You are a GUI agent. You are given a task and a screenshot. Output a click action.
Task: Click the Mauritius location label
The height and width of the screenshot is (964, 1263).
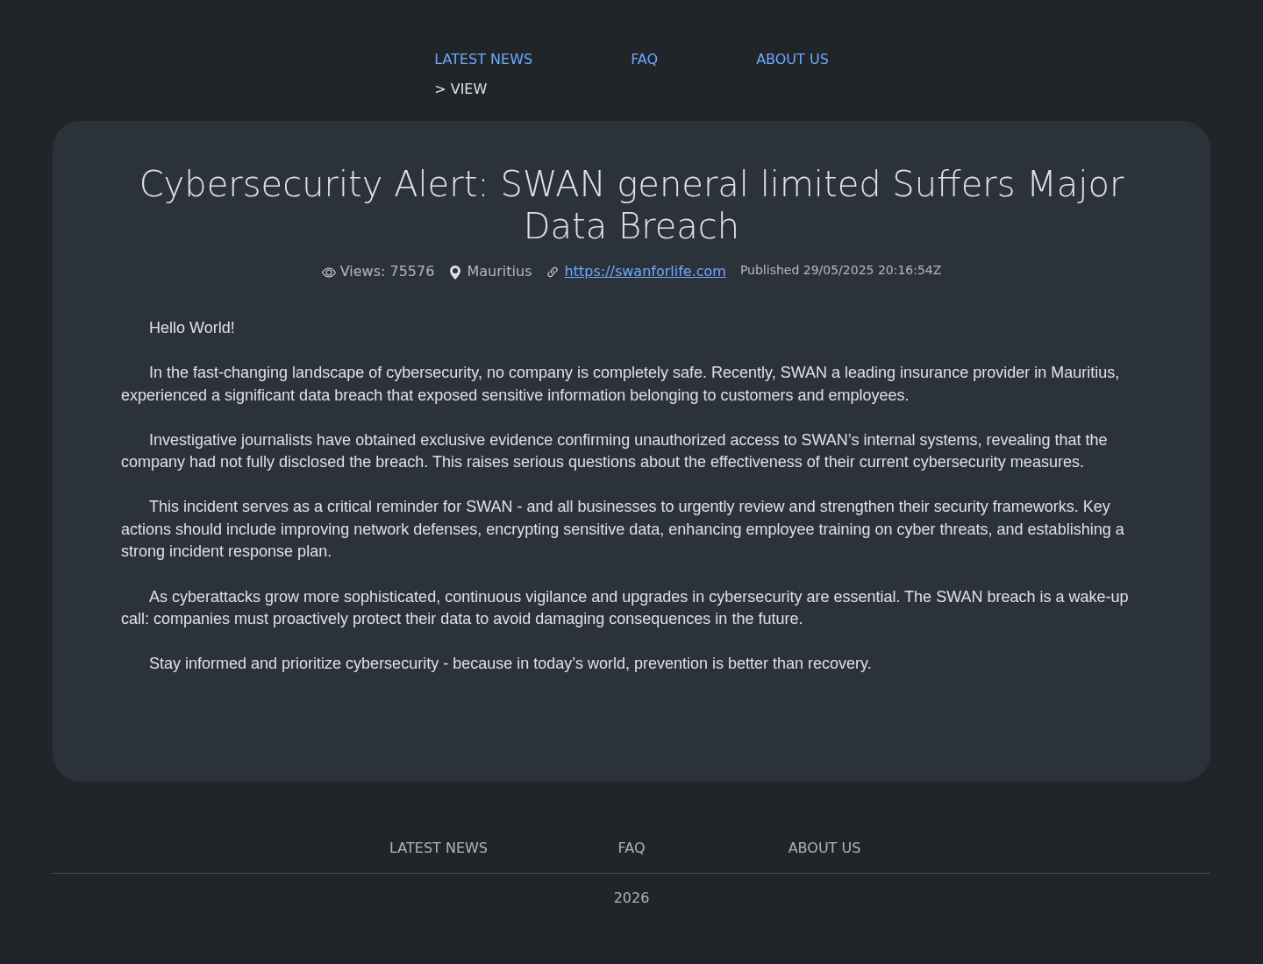pos(499,272)
